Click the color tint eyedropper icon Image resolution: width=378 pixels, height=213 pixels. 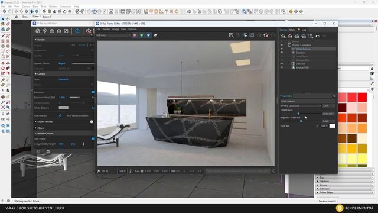(317, 126)
